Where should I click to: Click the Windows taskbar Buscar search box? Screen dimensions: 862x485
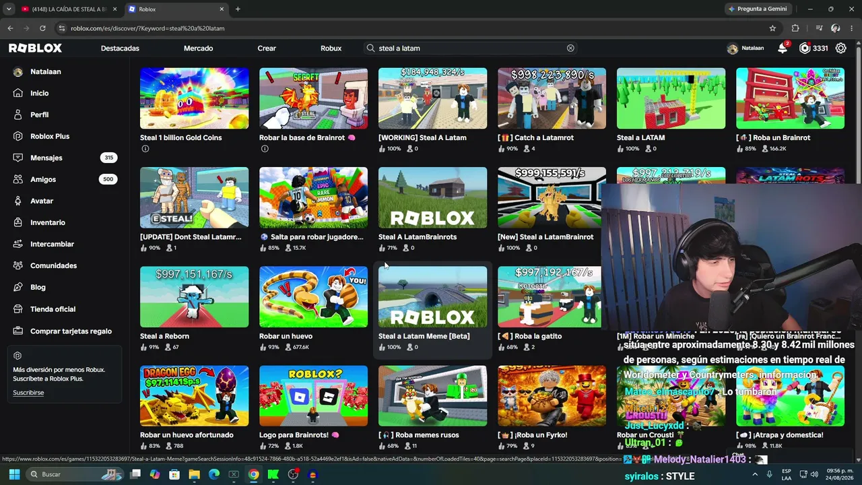[x=74, y=474]
